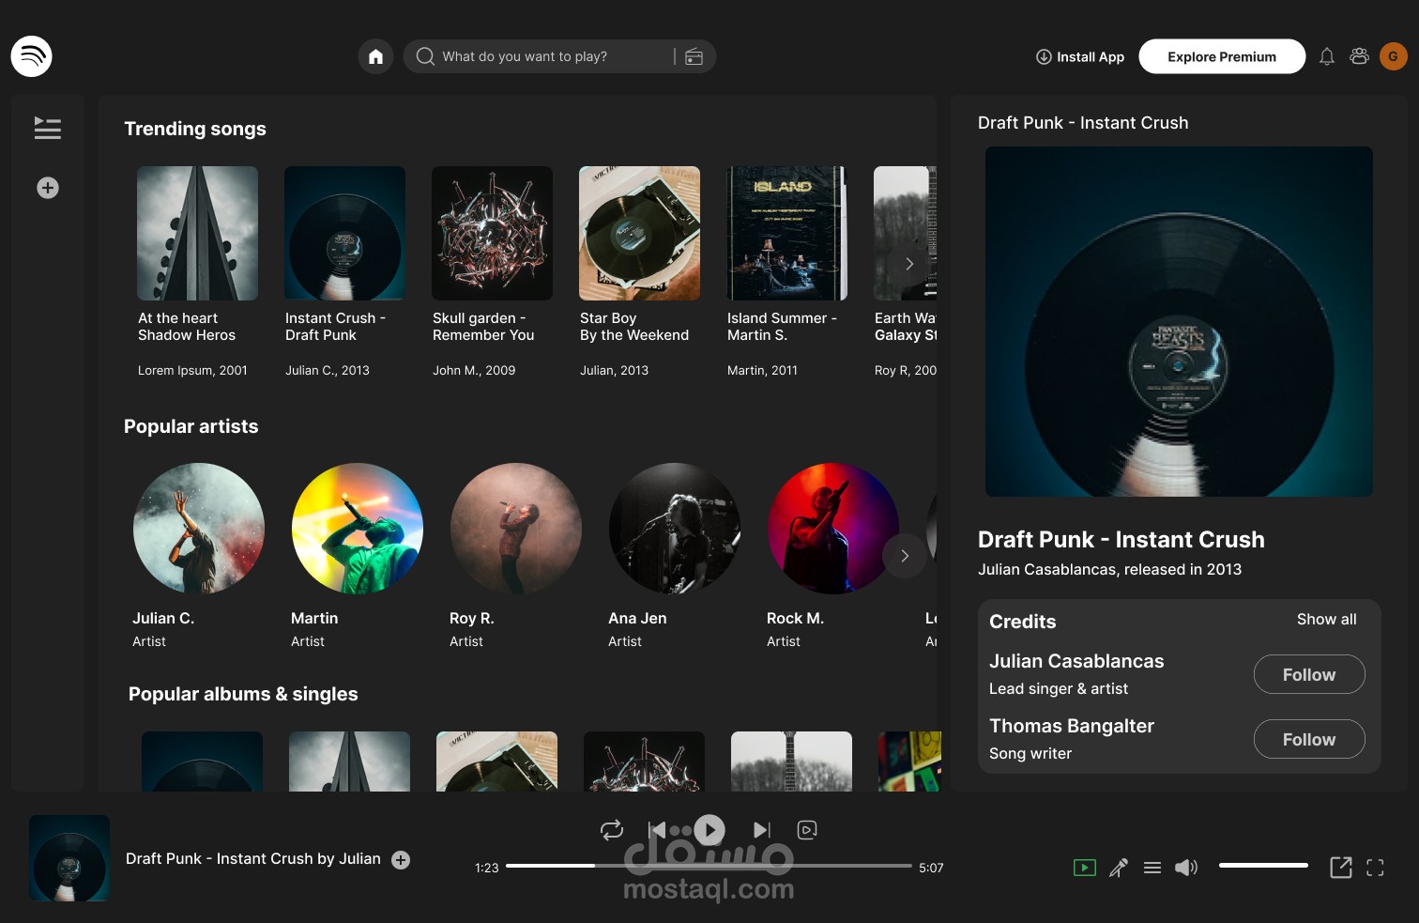Toggle the Now Playing view icon

coord(1085,868)
